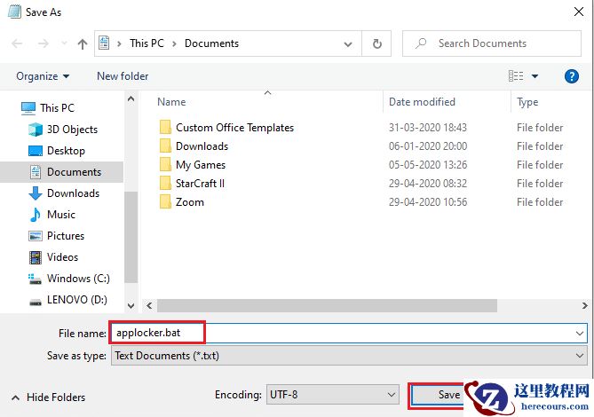Viewport: 594px width, 417px height.
Task: Select the Downloads folder in file list
Action: pyautogui.click(x=202, y=146)
